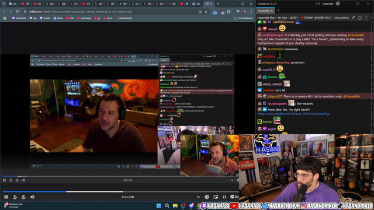This screenshot has height=210, width=374.
Task: Open the video settings gear
Action: [207, 197]
